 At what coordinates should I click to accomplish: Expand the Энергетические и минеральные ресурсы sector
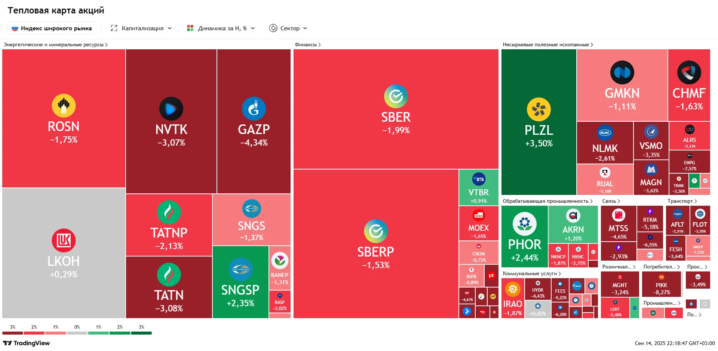56,45
